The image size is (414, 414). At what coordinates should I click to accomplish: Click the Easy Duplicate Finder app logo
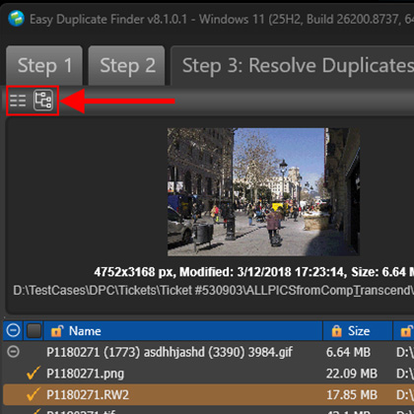coord(17,19)
